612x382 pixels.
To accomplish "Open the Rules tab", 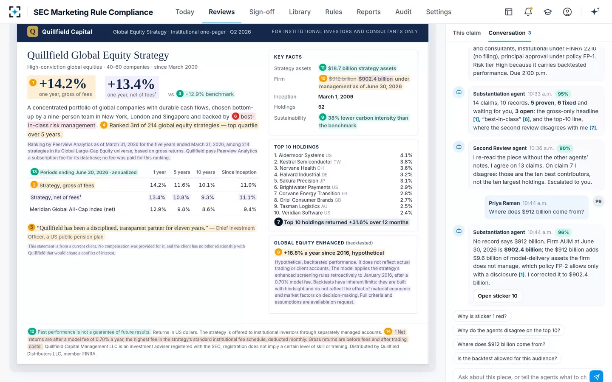I will pos(334,12).
